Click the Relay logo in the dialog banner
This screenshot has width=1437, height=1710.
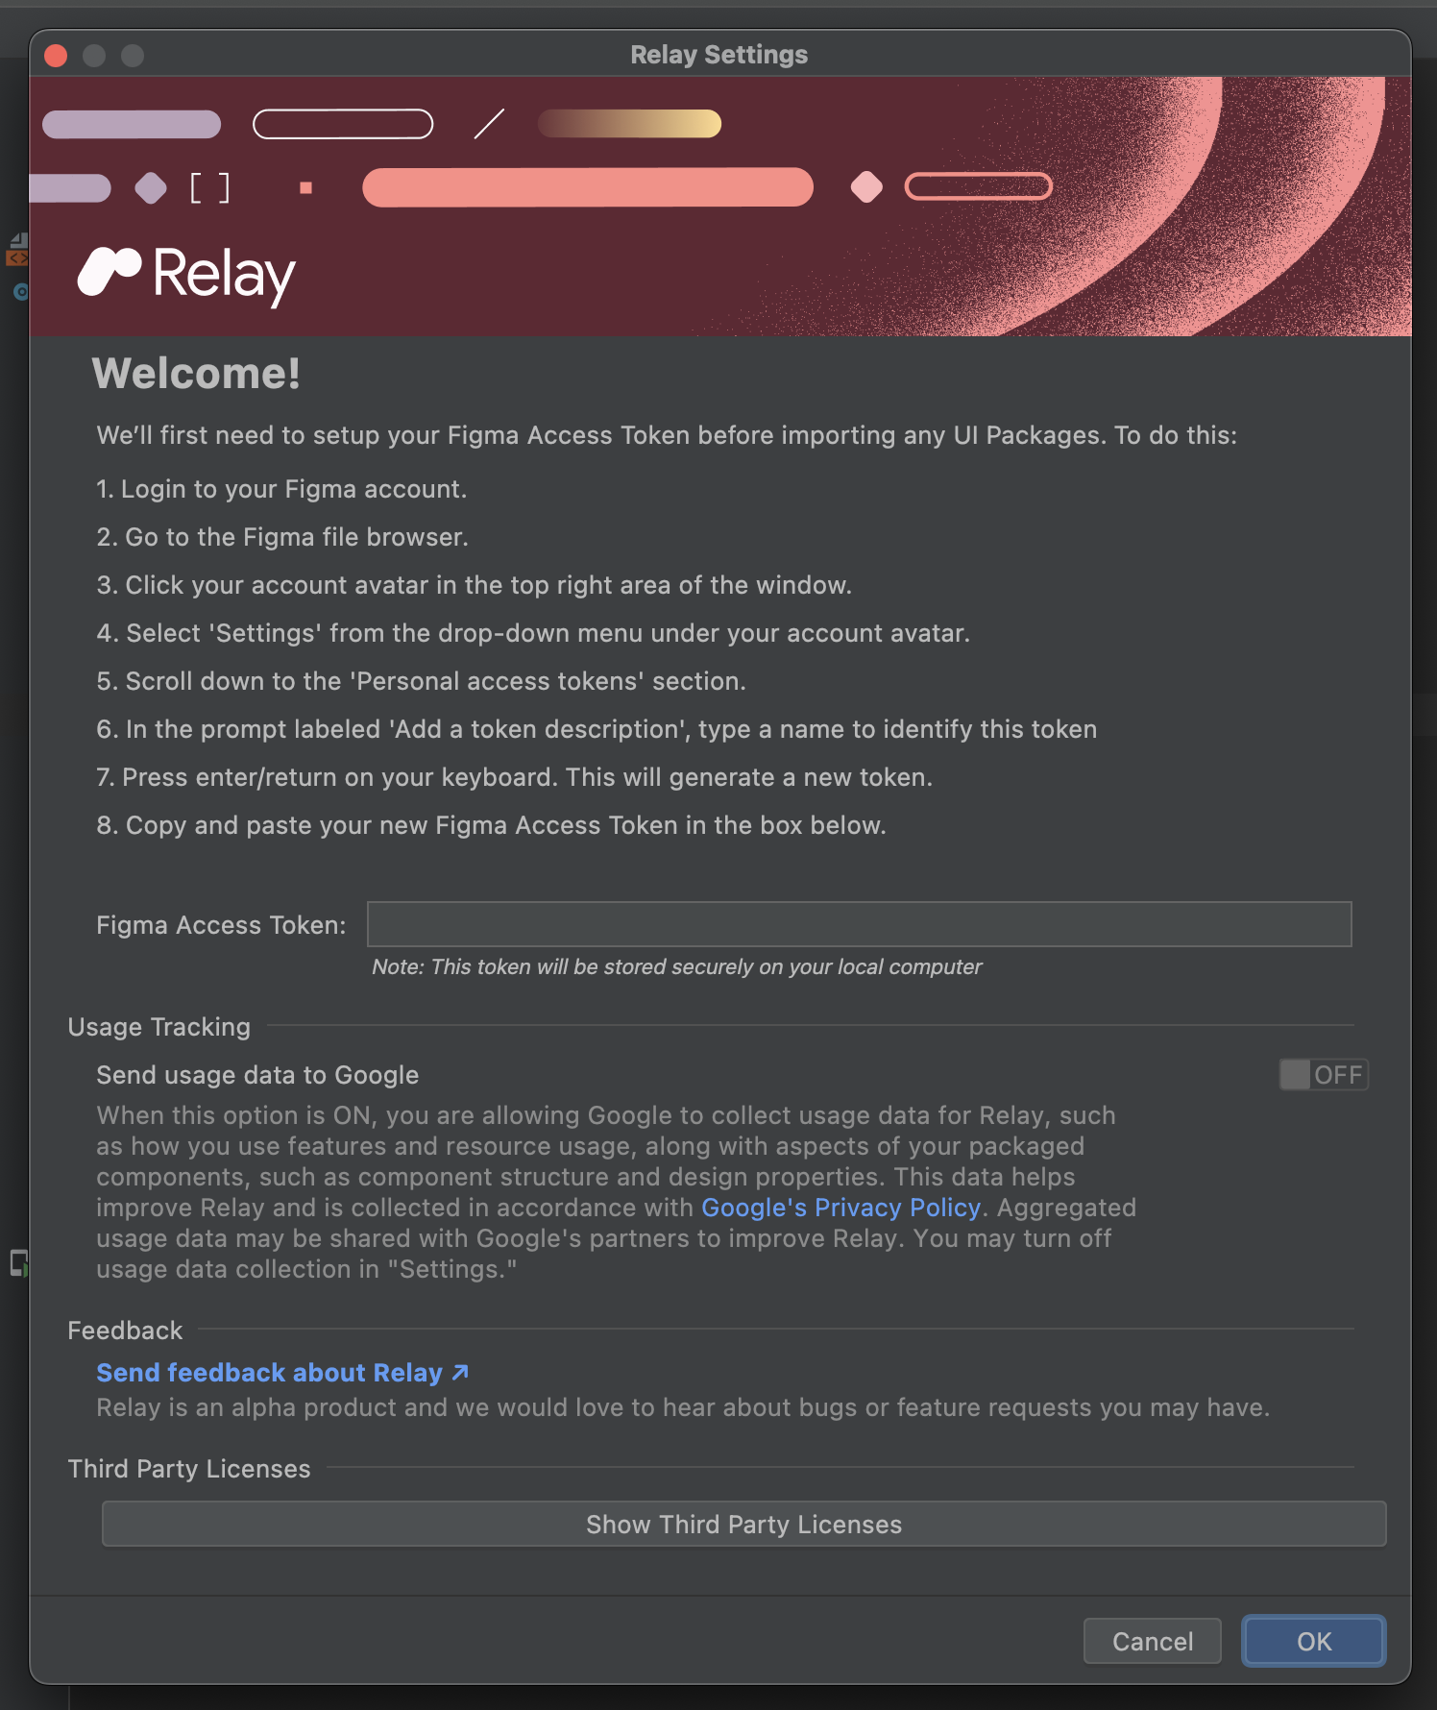[x=187, y=274]
